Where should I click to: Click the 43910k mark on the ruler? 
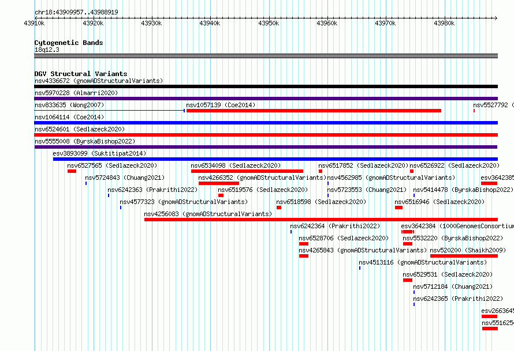point(34,23)
